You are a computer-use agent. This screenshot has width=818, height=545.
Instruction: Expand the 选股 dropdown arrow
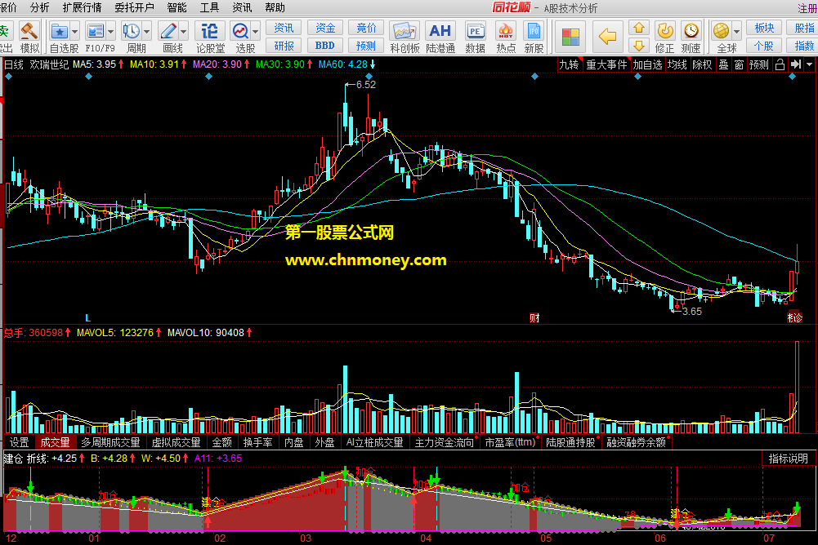pos(256,32)
